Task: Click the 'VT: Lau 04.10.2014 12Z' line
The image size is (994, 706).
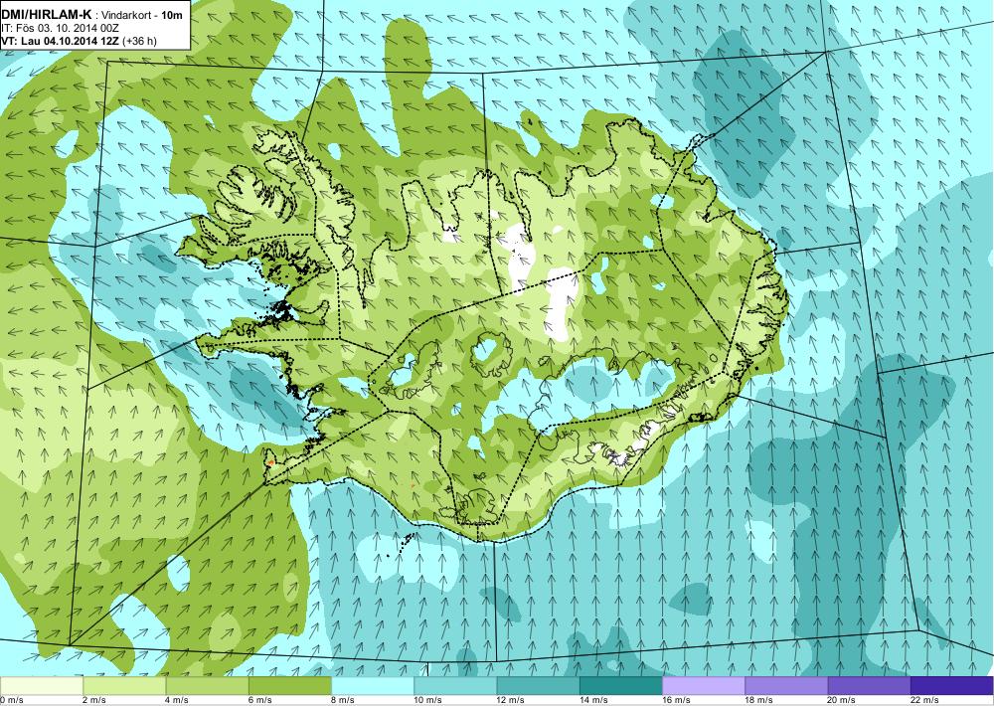Action: (x=61, y=41)
